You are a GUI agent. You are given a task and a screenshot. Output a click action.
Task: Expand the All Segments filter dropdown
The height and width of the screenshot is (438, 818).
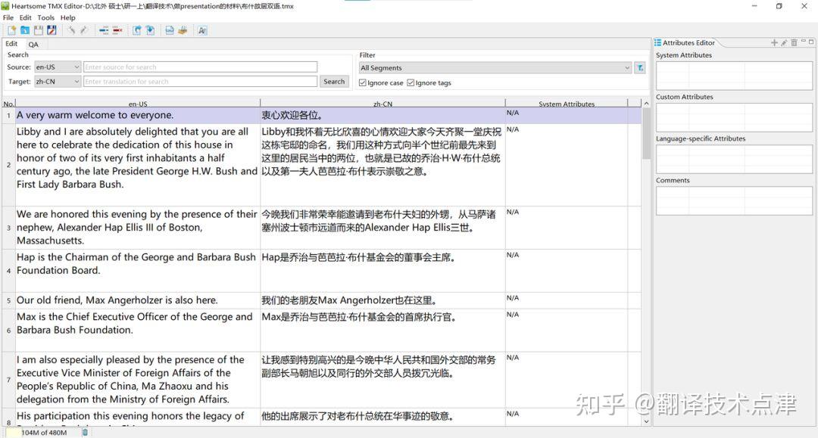626,67
